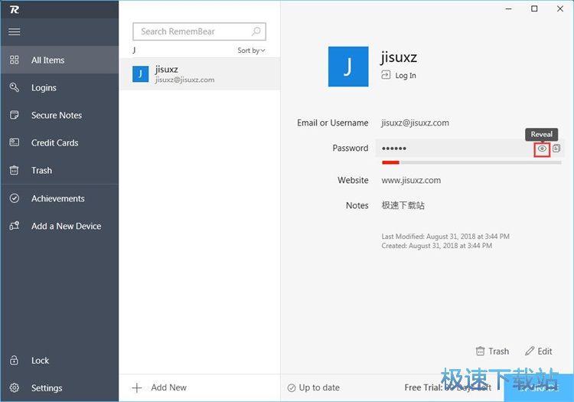Image resolution: width=574 pixels, height=402 pixels.
Task: Click the RememBear logo icon in title bar
Action: click(15, 9)
